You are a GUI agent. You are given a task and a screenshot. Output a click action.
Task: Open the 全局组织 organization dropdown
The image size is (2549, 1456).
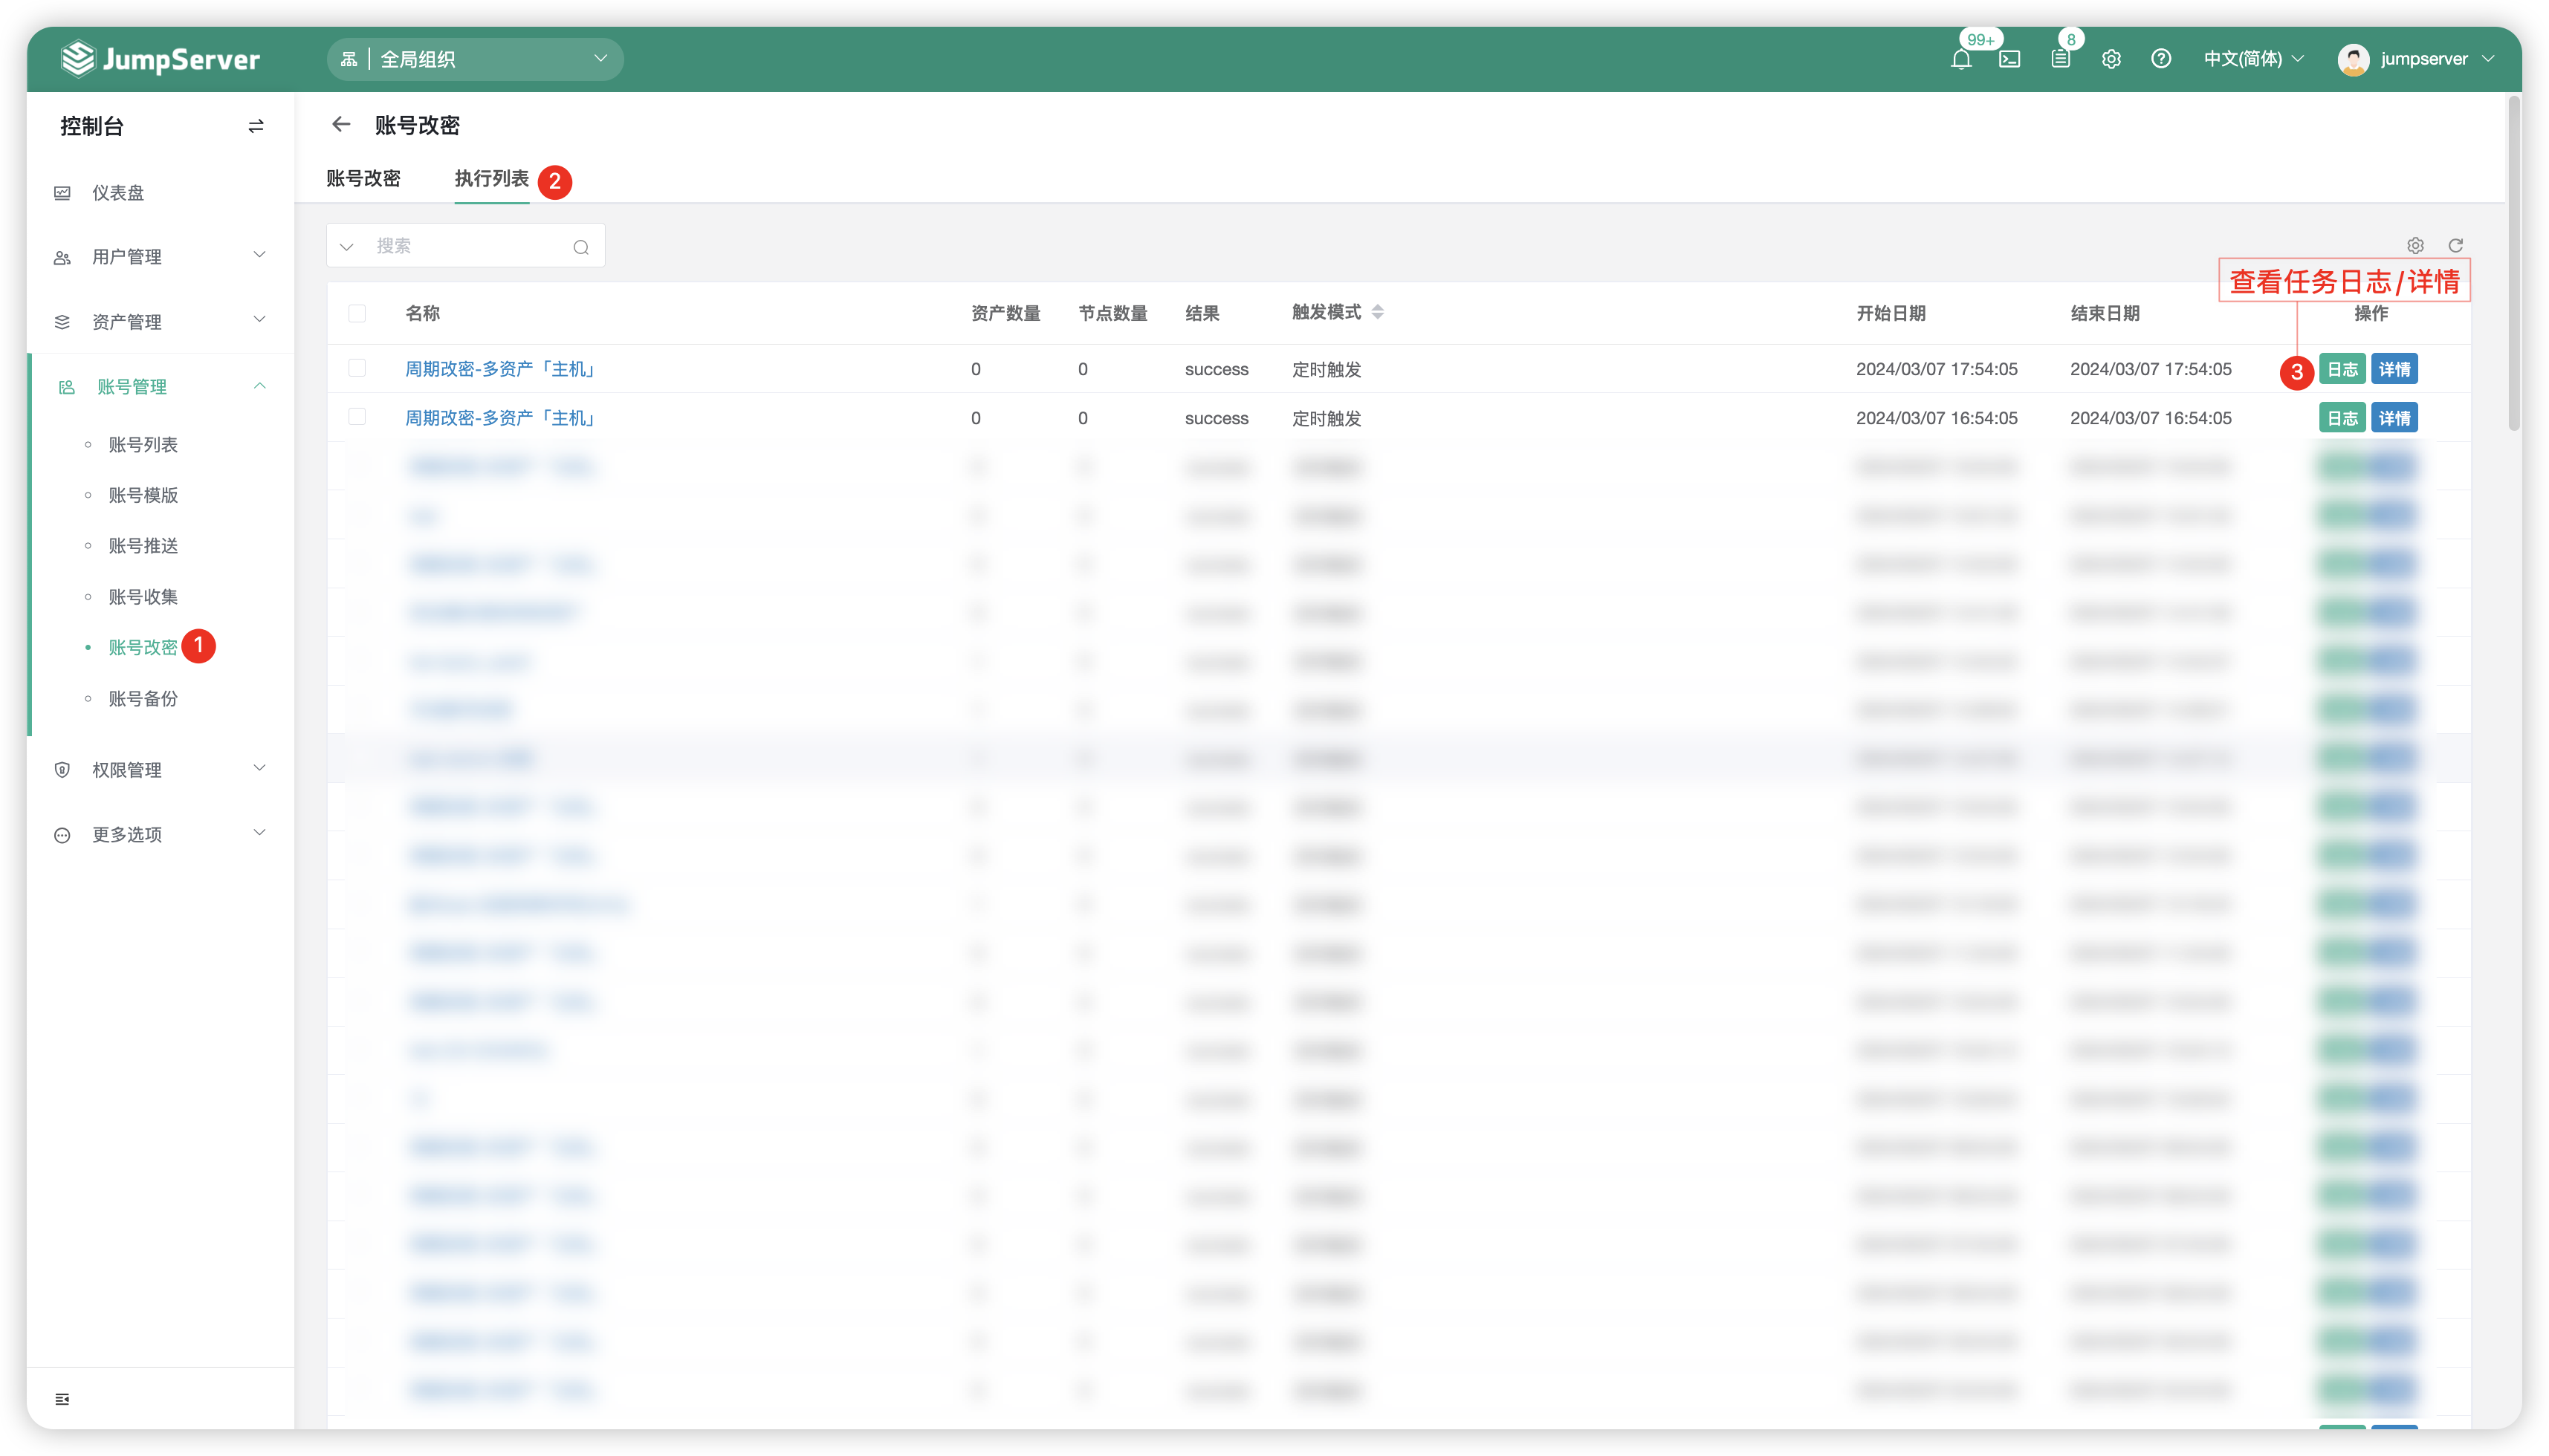click(475, 59)
